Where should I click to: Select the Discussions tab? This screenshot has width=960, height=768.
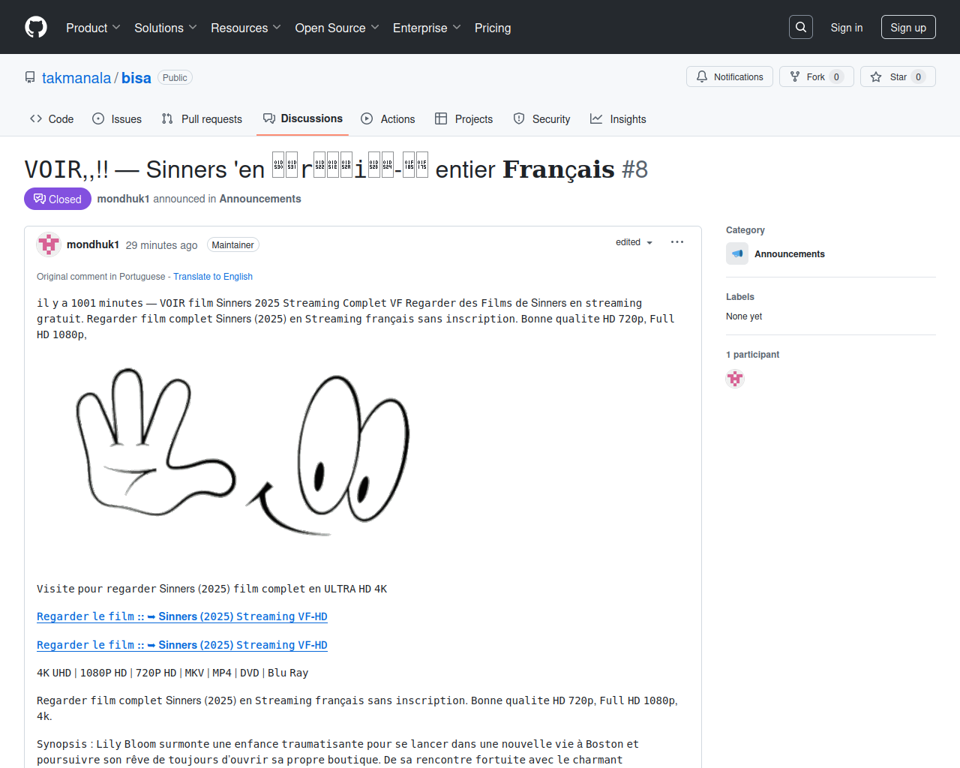click(x=303, y=118)
